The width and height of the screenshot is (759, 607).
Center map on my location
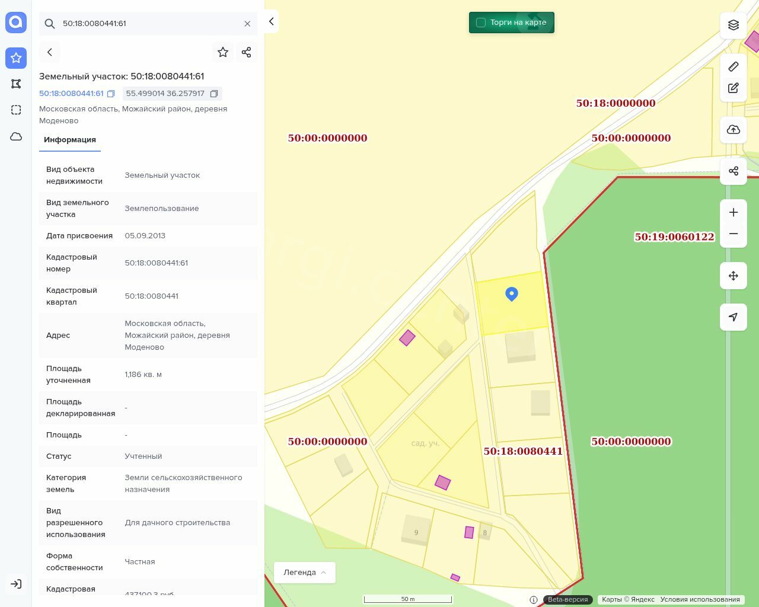pyautogui.click(x=734, y=317)
